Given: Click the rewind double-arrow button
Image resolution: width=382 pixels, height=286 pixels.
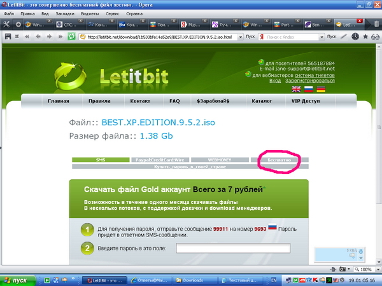Looking at the screenshot, I should tap(27, 37).
